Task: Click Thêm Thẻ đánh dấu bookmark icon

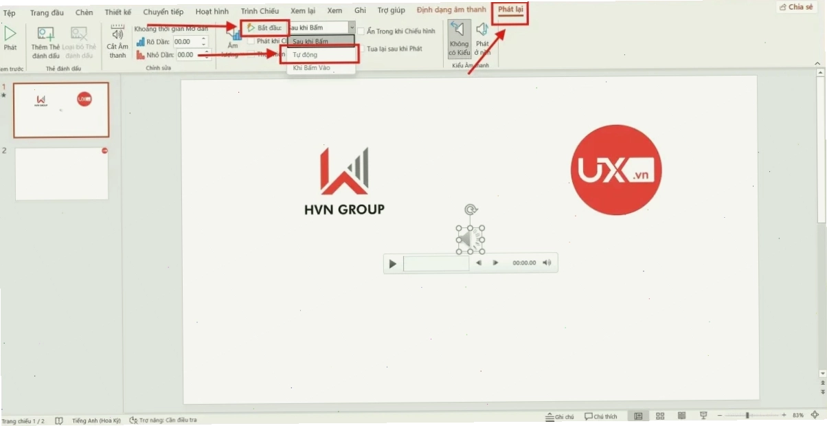Action: coord(46,34)
